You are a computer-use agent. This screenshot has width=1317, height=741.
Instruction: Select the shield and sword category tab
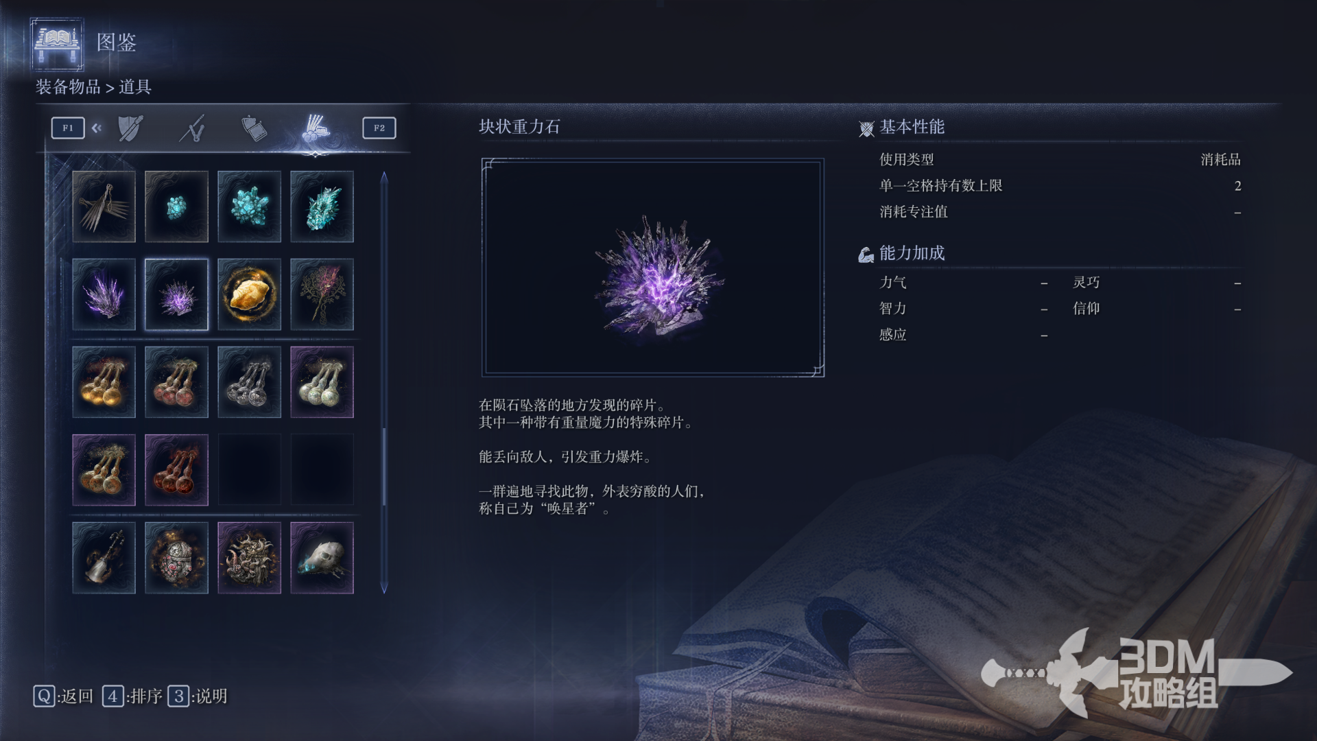coord(130,128)
